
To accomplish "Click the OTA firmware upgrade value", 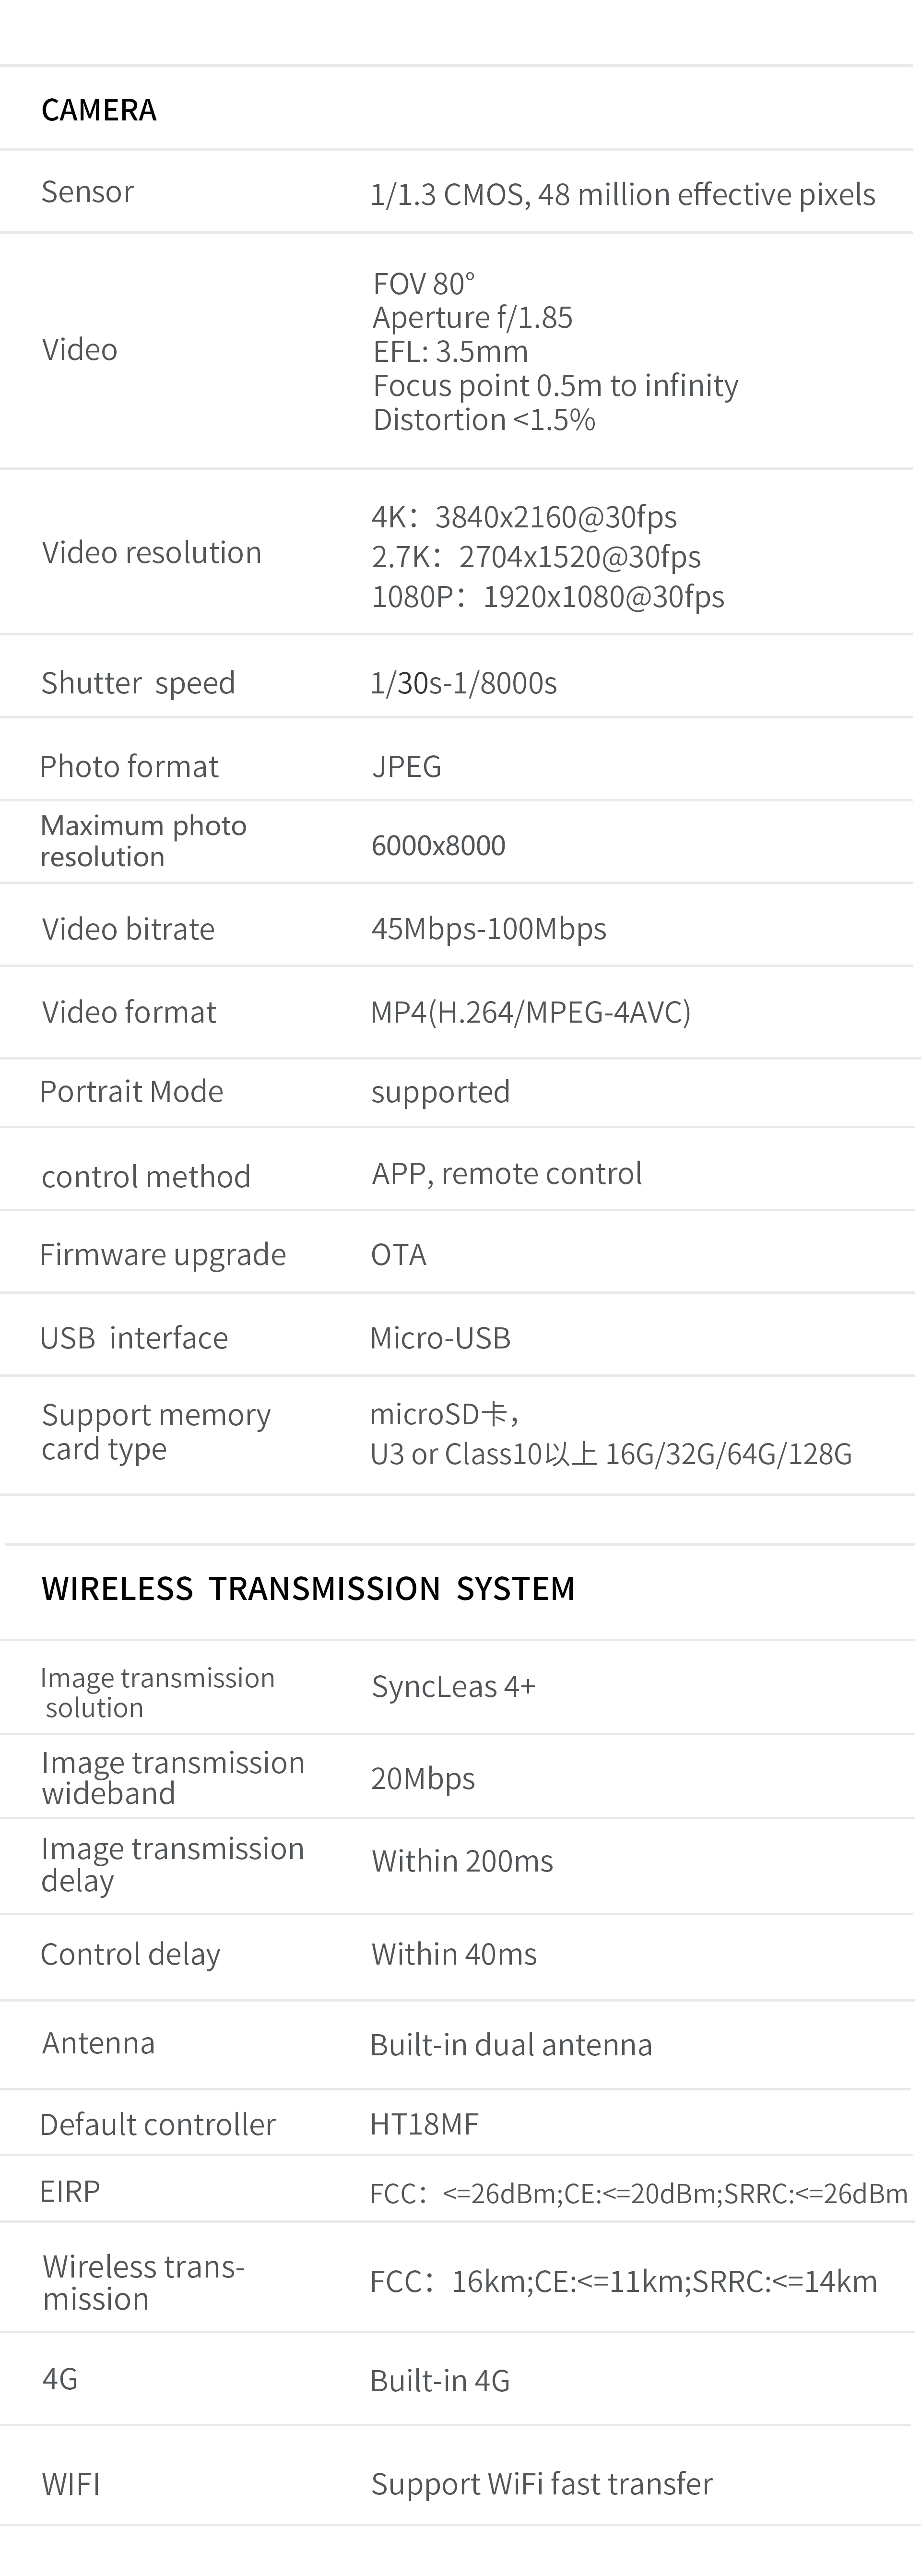I will click(x=398, y=1254).
